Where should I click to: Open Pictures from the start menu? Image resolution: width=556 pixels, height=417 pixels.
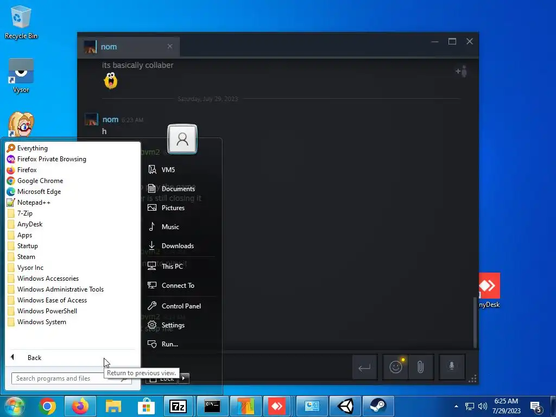pyautogui.click(x=181, y=208)
